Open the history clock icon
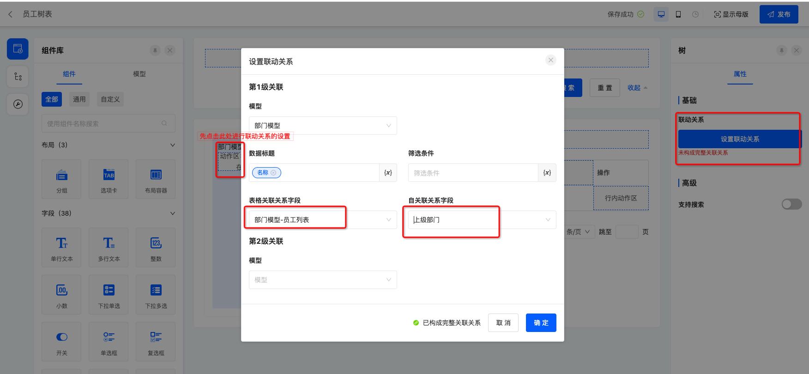Viewport: 809px width, 374px height. pos(695,14)
